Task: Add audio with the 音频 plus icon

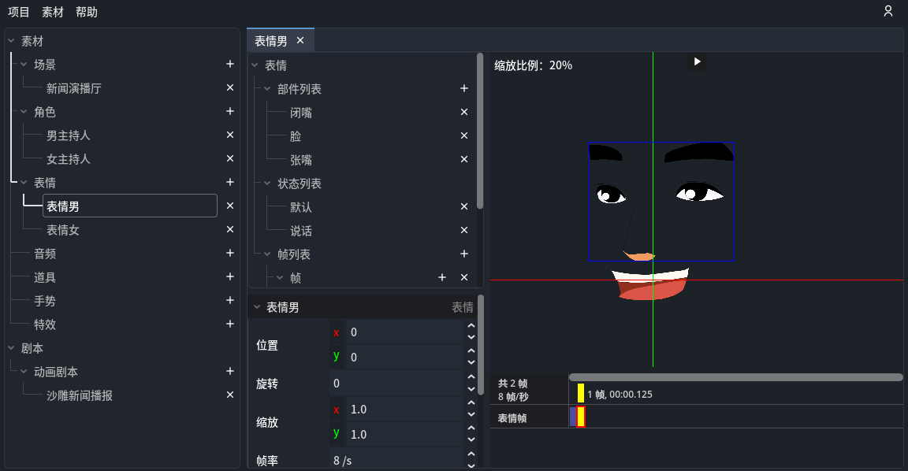Action: (x=229, y=253)
